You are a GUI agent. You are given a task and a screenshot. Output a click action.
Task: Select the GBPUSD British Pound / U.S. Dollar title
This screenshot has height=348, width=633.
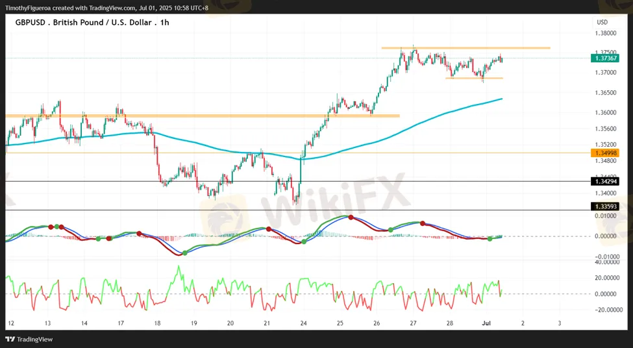(x=92, y=23)
